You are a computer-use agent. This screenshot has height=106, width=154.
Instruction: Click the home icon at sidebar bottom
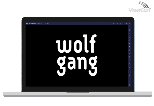point(129,82)
